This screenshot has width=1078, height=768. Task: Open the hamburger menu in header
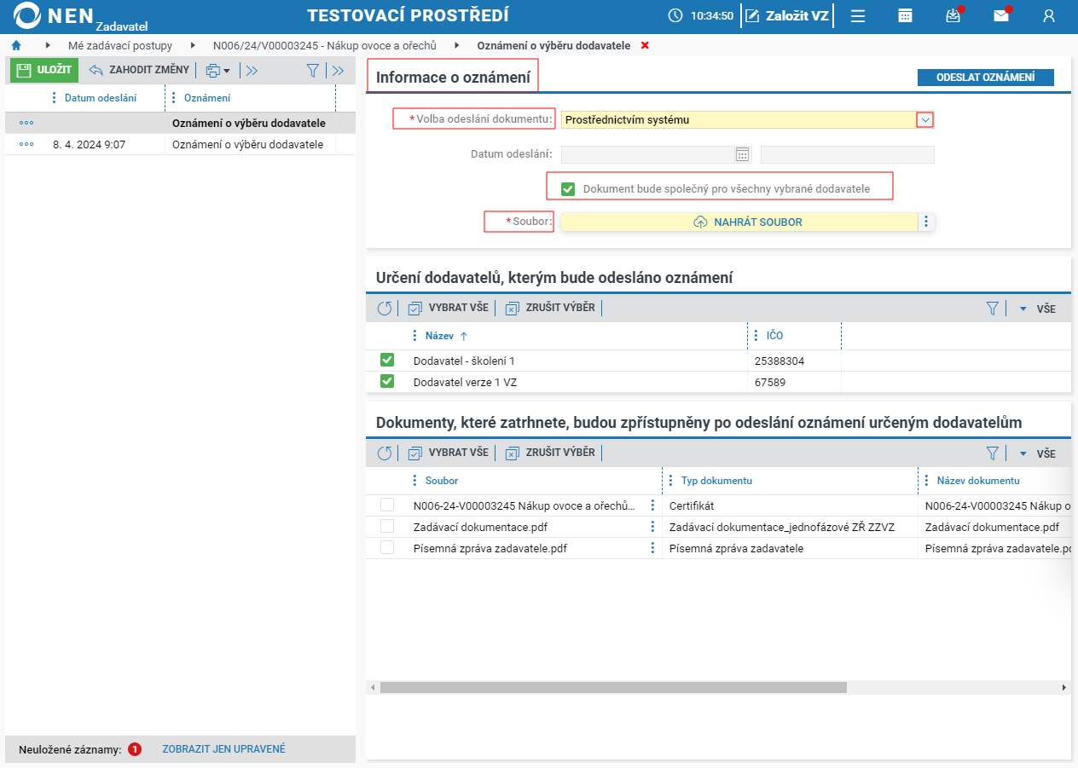point(858,15)
